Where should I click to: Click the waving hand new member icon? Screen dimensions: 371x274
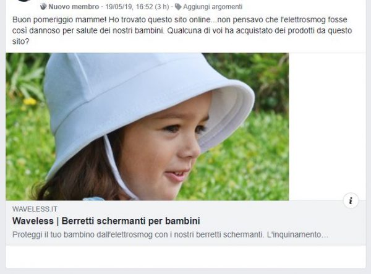pos(43,7)
